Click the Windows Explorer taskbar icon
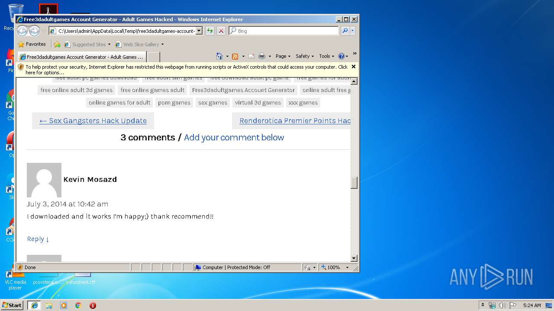 point(49,305)
